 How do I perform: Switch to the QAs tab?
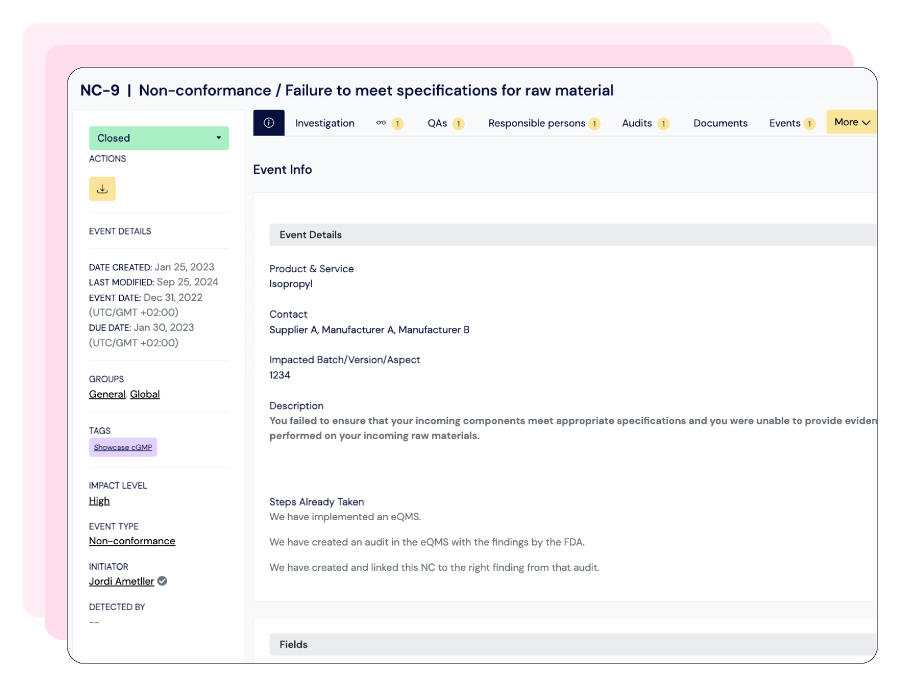[x=445, y=123]
